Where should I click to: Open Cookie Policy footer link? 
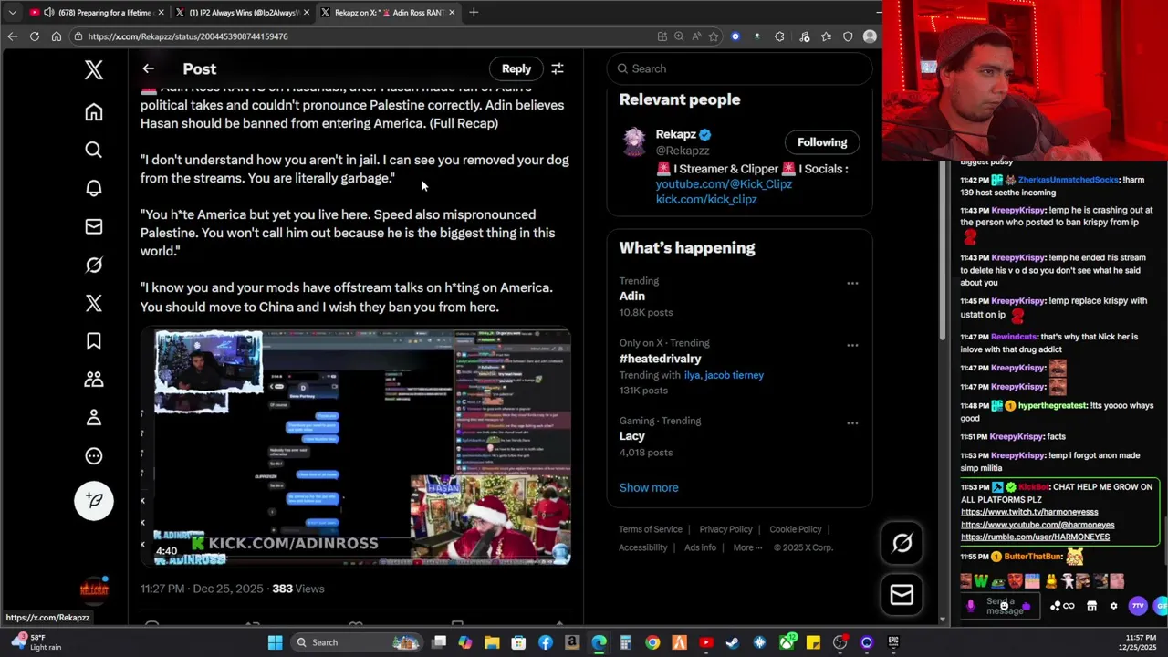(x=796, y=529)
